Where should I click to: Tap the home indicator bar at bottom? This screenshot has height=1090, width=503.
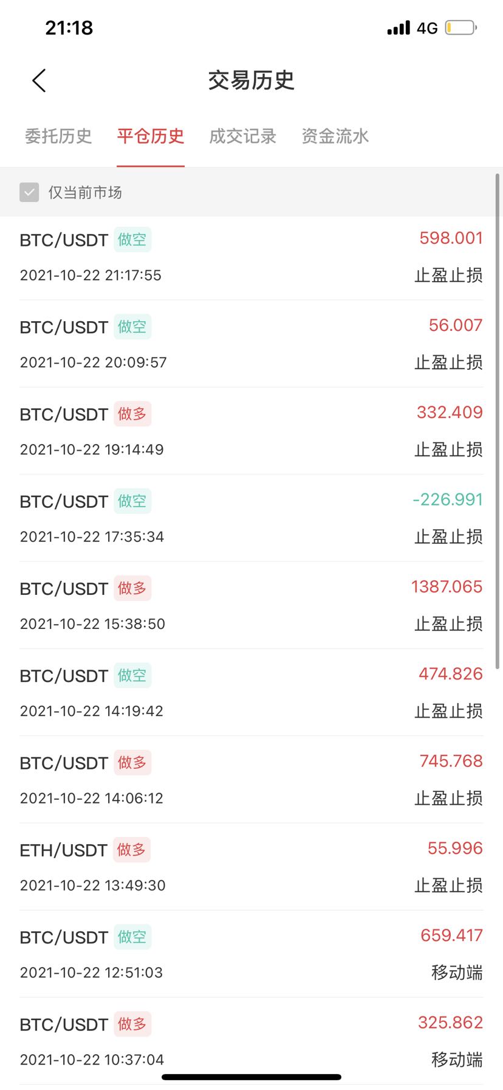click(x=251, y=1077)
